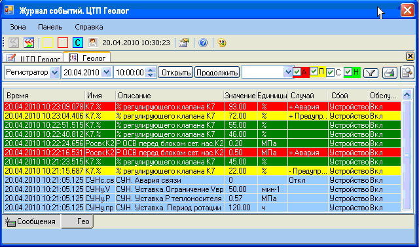Image resolution: width=419 pixels, height=247 pixels.
Task: Print the event log with the printer icon
Action: tap(390, 73)
